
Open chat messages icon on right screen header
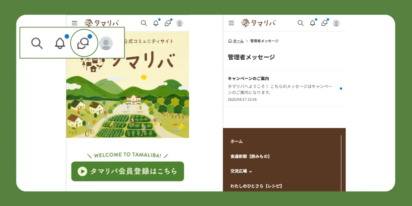[x=324, y=23]
